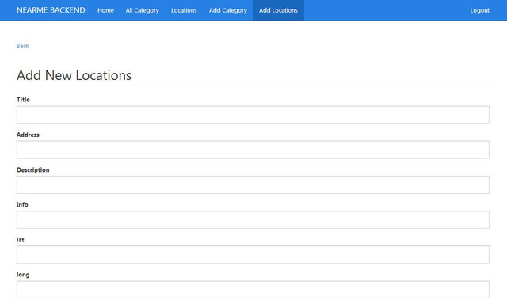
Task: Focus the Address input field
Action: (253, 150)
